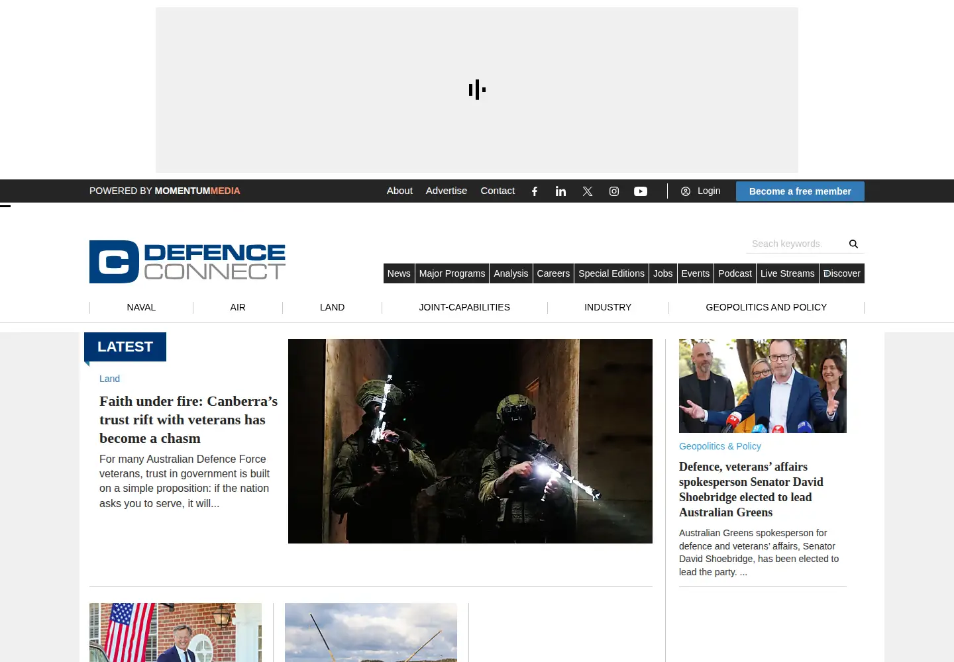954x662 pixels.
Task: Go to the AIR section
Action: click(x=238, y=307)
